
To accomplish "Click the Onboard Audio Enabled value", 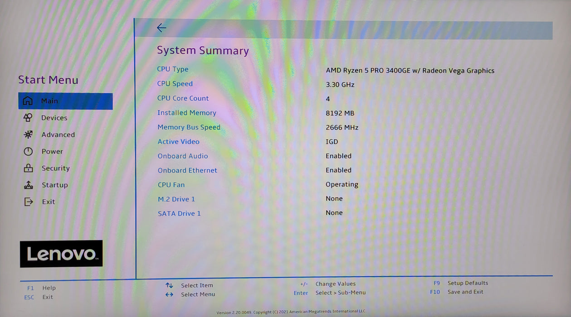I will click(x=339, y=156).
